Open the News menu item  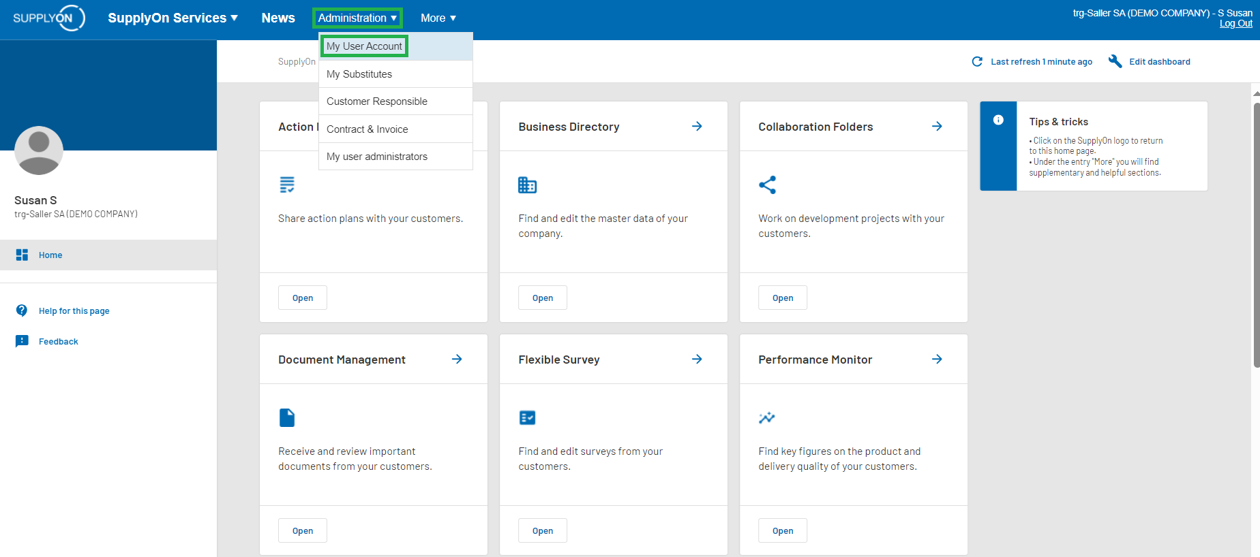[x=278, y=18]
